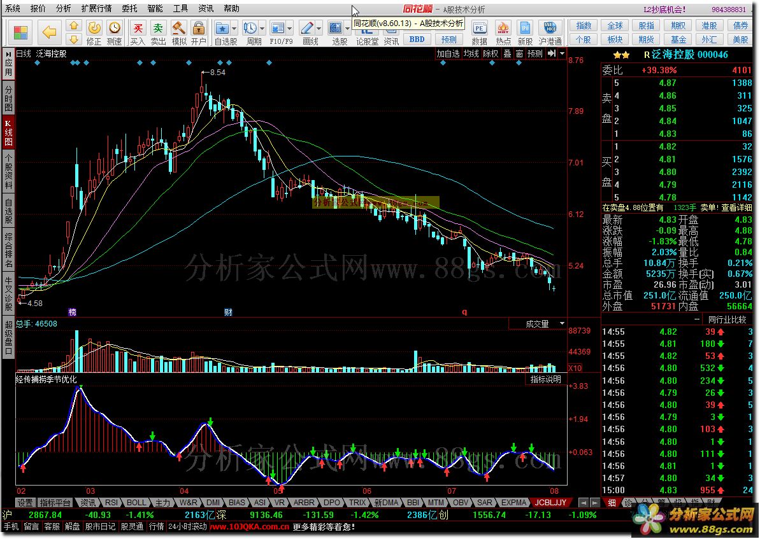The image size is (760, 539).
Task: Toggle the 窗 window button
Action: pyautogui.click(x=519, y=53)
